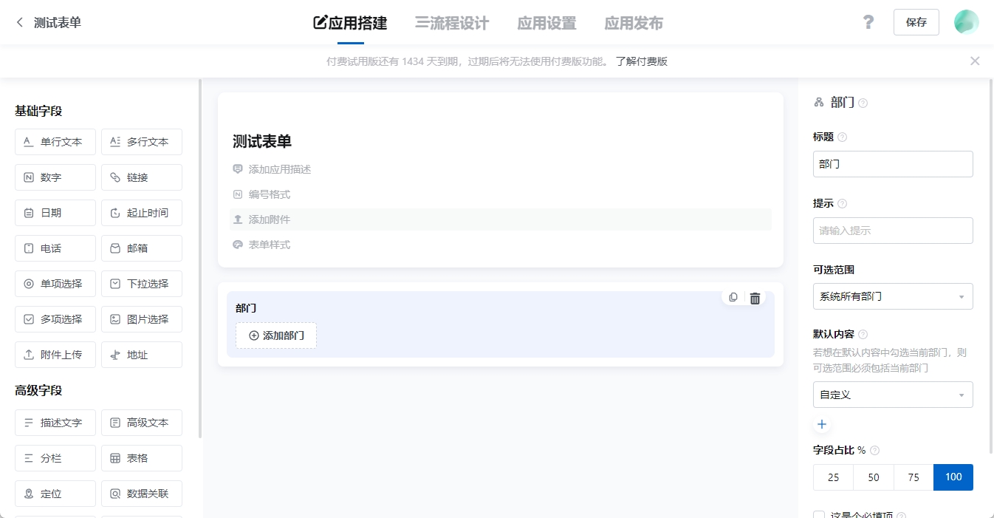The image size is (994, 518).
Task: Set field width to 50 percent
Action: tap(874, 477)
